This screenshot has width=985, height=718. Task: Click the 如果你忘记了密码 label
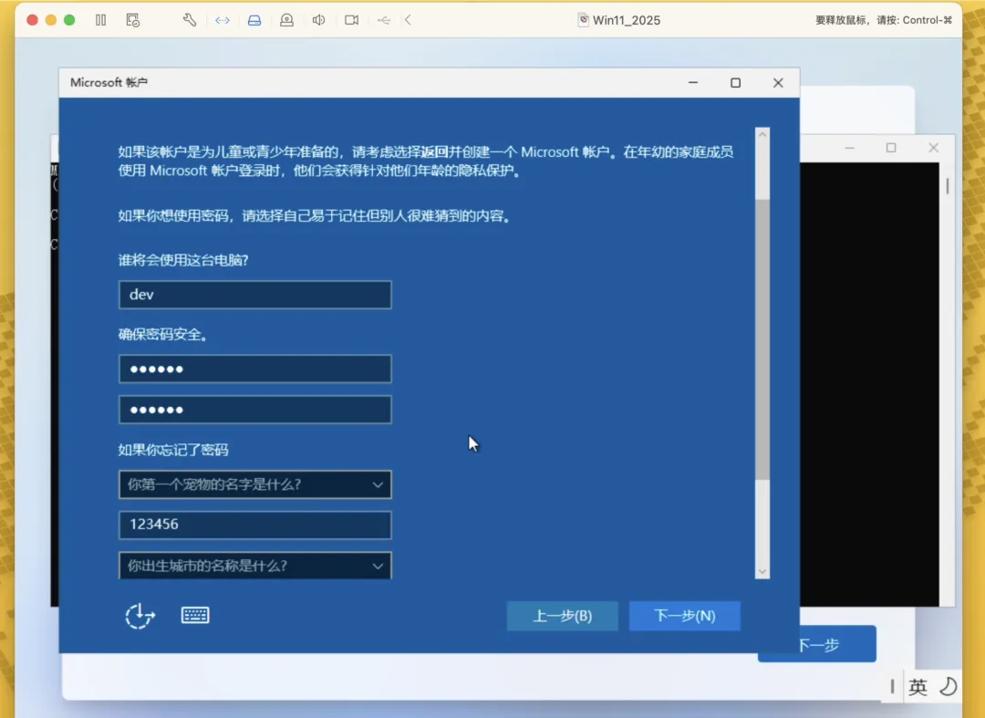coord(173,450)
